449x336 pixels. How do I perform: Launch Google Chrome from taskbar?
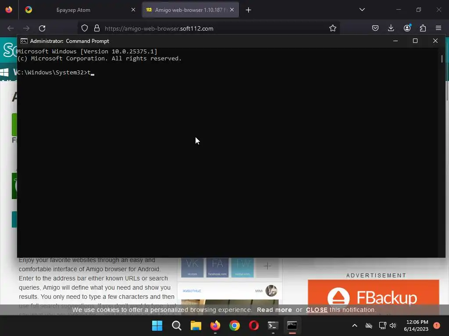tap(235, 325)
